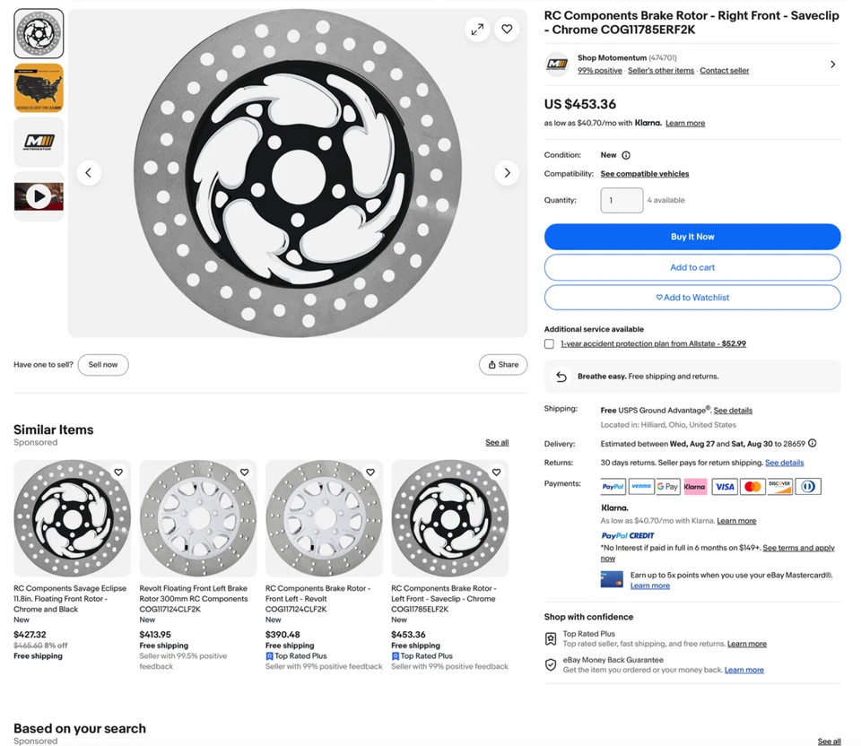The image size is (861, 746).
Task: Go back using the left carousel arrow
Action: [89, 172]
